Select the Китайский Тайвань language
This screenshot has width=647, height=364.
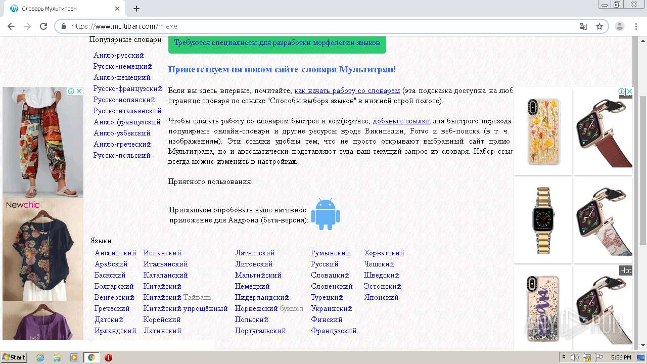(x=177, y=297)
